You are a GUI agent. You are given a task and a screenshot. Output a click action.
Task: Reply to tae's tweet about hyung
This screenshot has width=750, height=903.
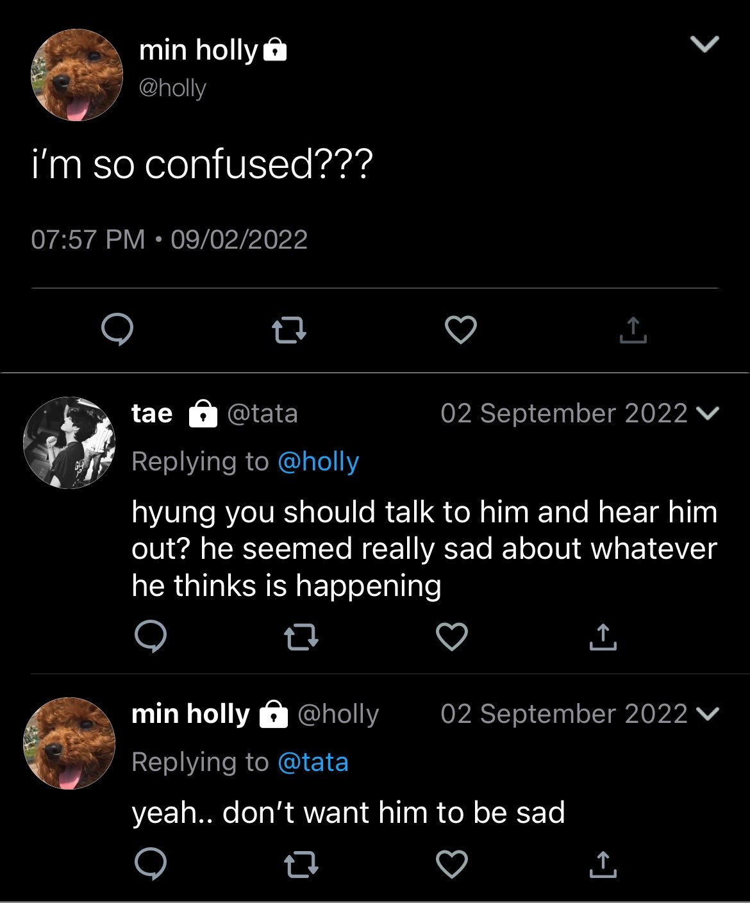coord(151,636)
